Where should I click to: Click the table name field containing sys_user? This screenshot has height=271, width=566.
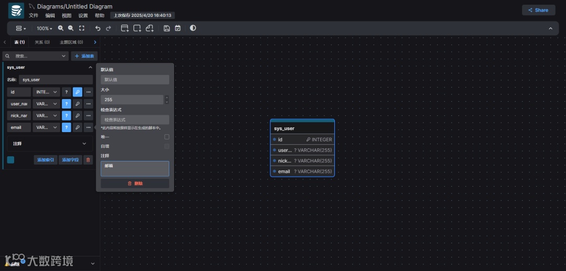(56, 80)
